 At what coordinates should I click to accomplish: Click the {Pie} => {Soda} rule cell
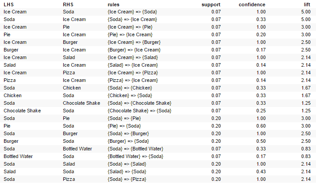click(124, 126)
